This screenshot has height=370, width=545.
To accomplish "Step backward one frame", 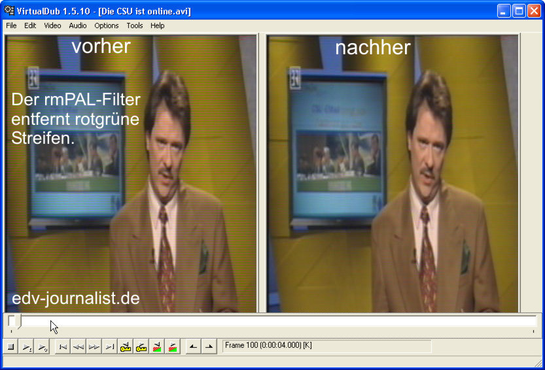I will click(x=79, y=346).
